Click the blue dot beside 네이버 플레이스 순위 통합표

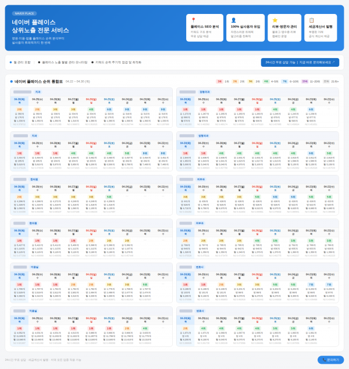(x=11, y=81)
